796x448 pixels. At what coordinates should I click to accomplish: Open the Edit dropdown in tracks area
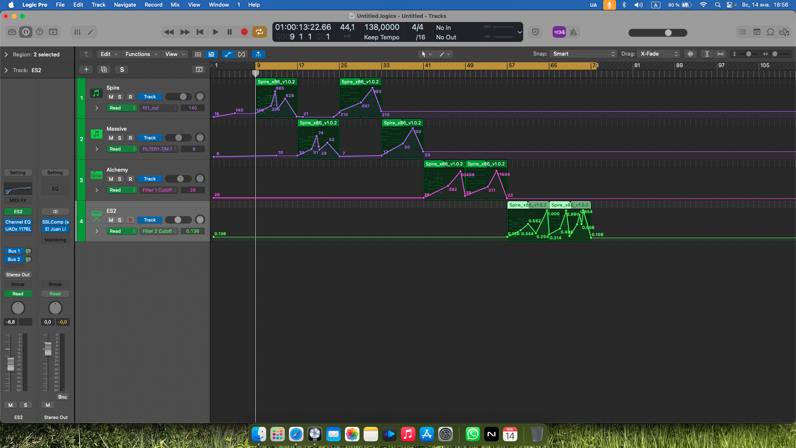tap(109, 54)
